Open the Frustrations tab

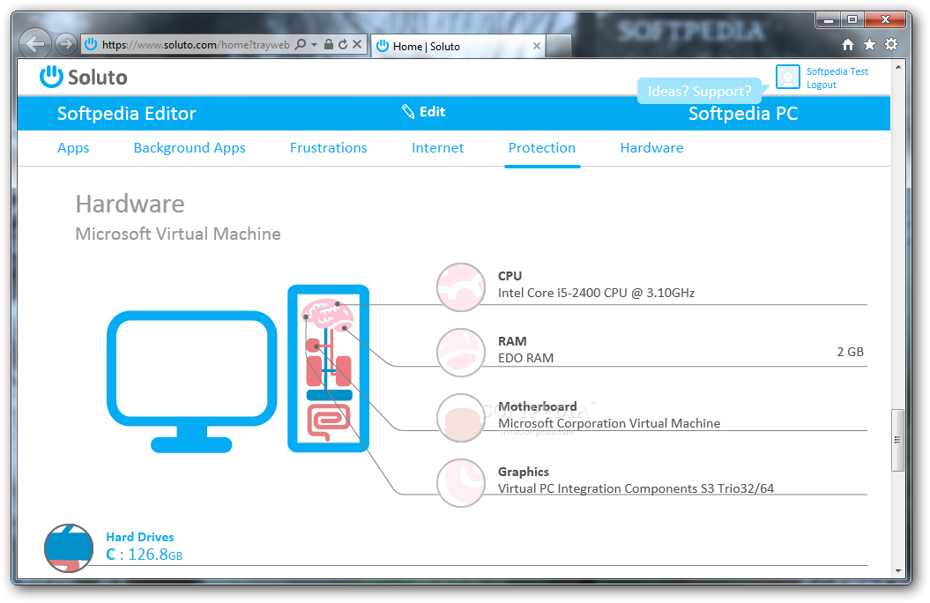[x=329, y=147]
